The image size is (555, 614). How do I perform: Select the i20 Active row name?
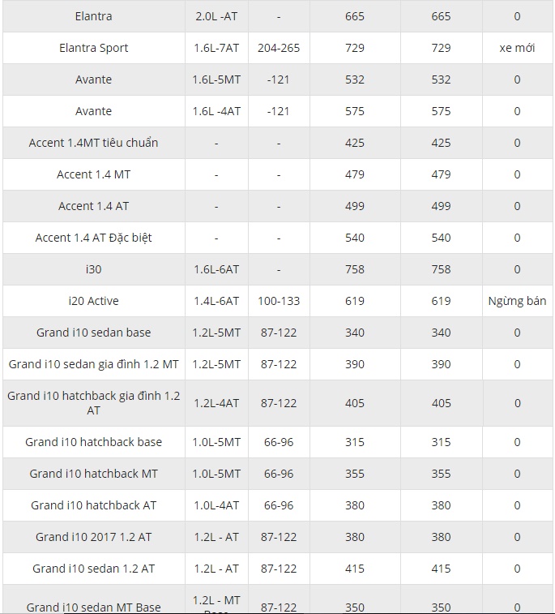click(94, 301)
